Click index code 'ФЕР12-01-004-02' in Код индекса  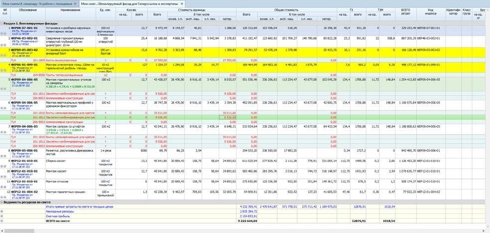pyautogui.click(x=429, y=192)
